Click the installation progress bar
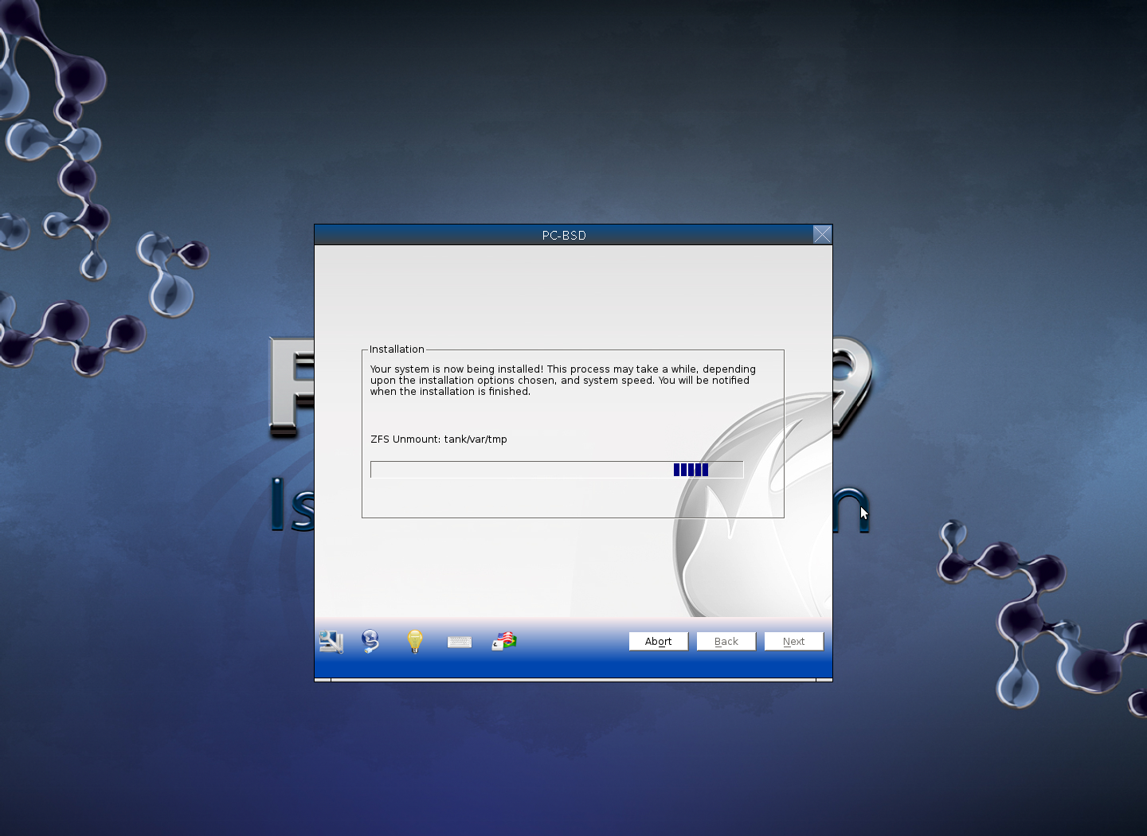Viewport: 1147px width, 836px height. [x=557, y=470]
